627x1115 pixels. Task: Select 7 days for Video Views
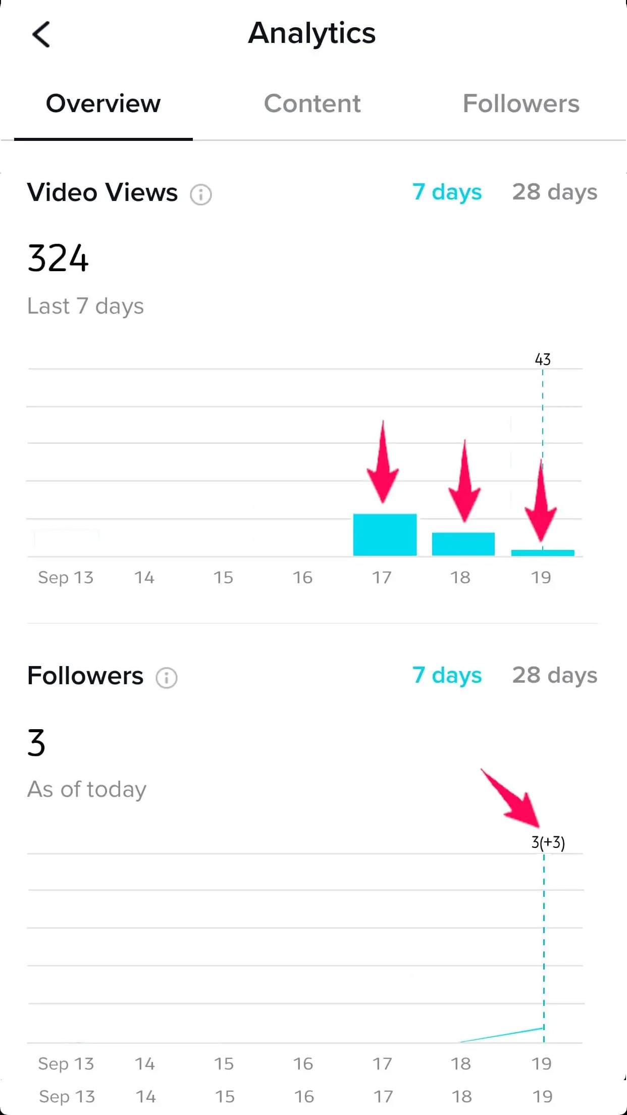447,192
